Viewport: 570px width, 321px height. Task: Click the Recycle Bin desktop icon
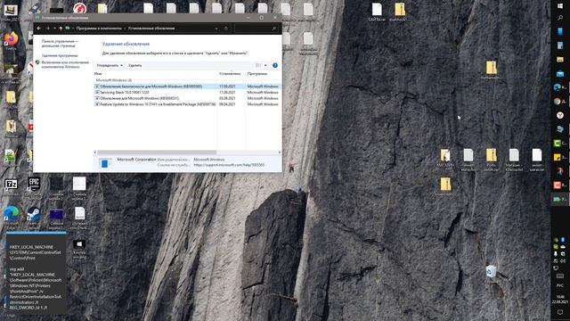pos(491,271)
